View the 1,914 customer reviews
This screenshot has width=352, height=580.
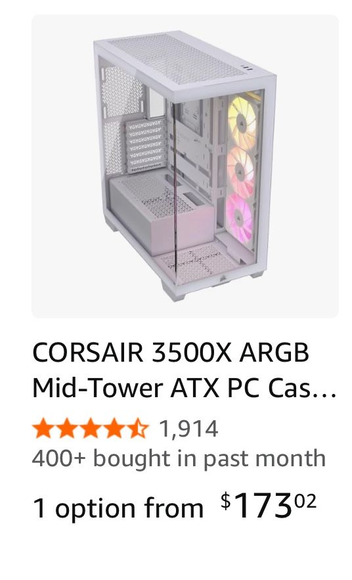pyautogui.click(x=188, y=428)
